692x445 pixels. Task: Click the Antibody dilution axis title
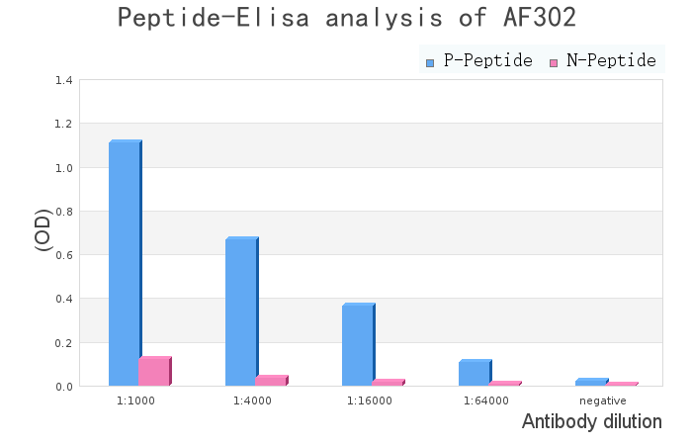(591, 422)
